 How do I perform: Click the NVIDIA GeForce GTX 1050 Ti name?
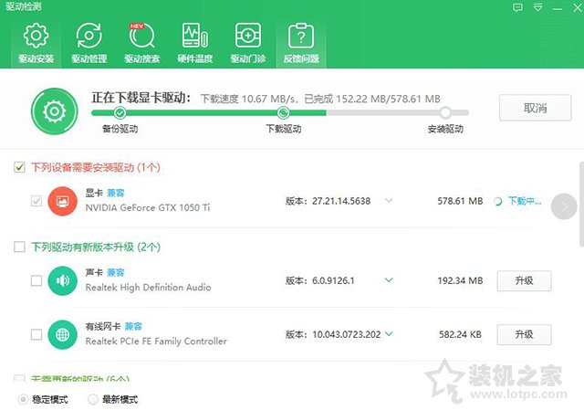[148, 207]
